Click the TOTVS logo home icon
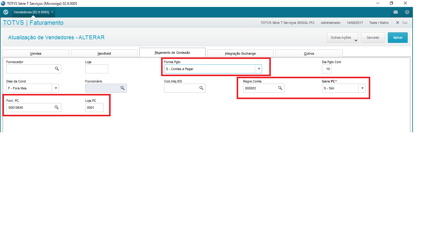The width and height of the screenshot is (428, 232). point(6,12)
